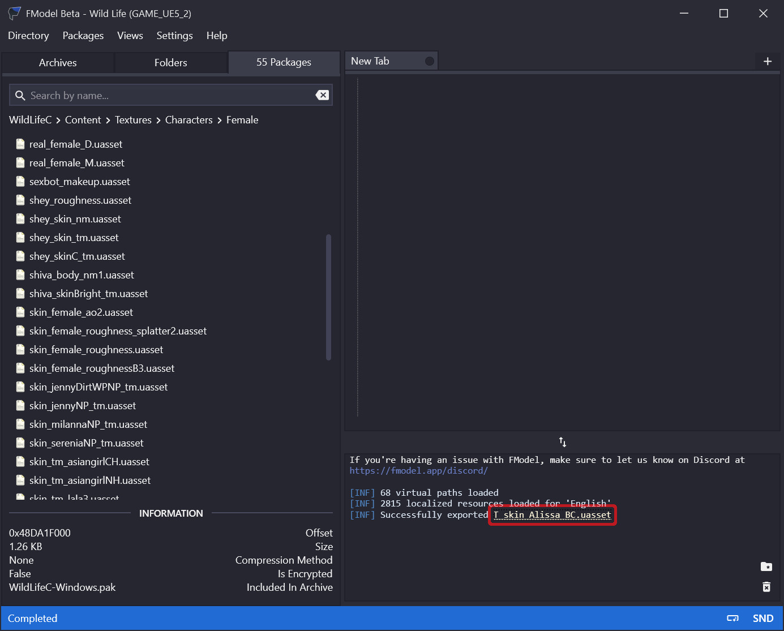Switch to the Archives tab

pyautogui.click(x=58, y=63)
